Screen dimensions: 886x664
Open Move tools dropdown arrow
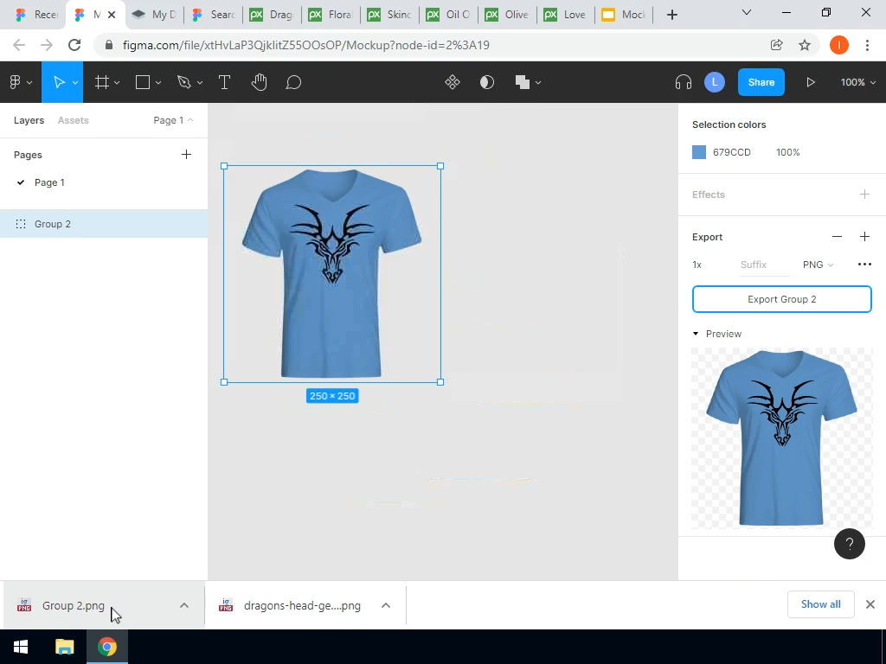click(x=75, y=83)
